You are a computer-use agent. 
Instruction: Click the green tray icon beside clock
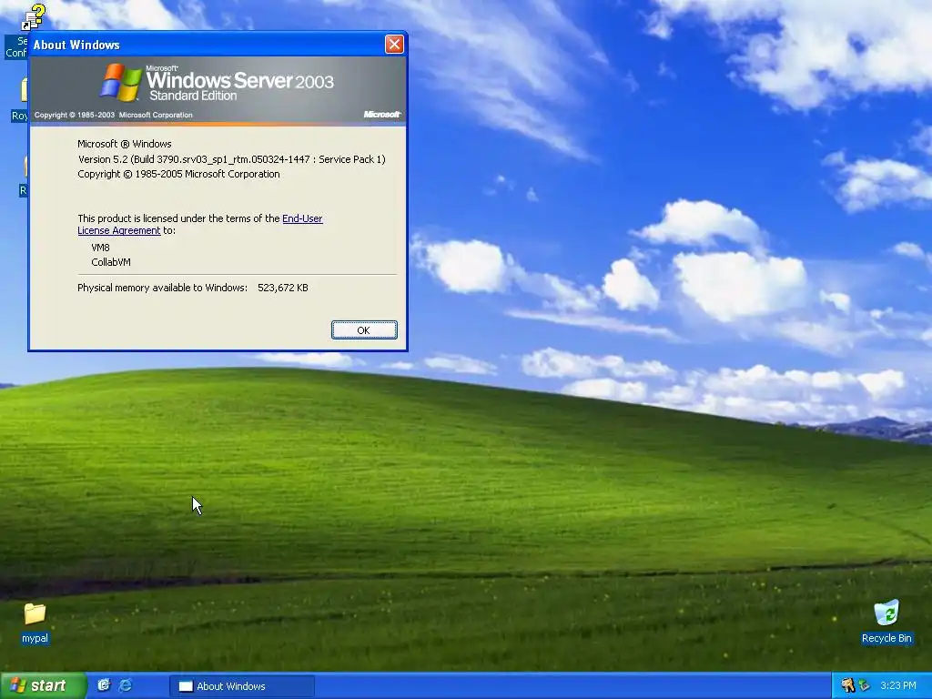click(865, 685)
